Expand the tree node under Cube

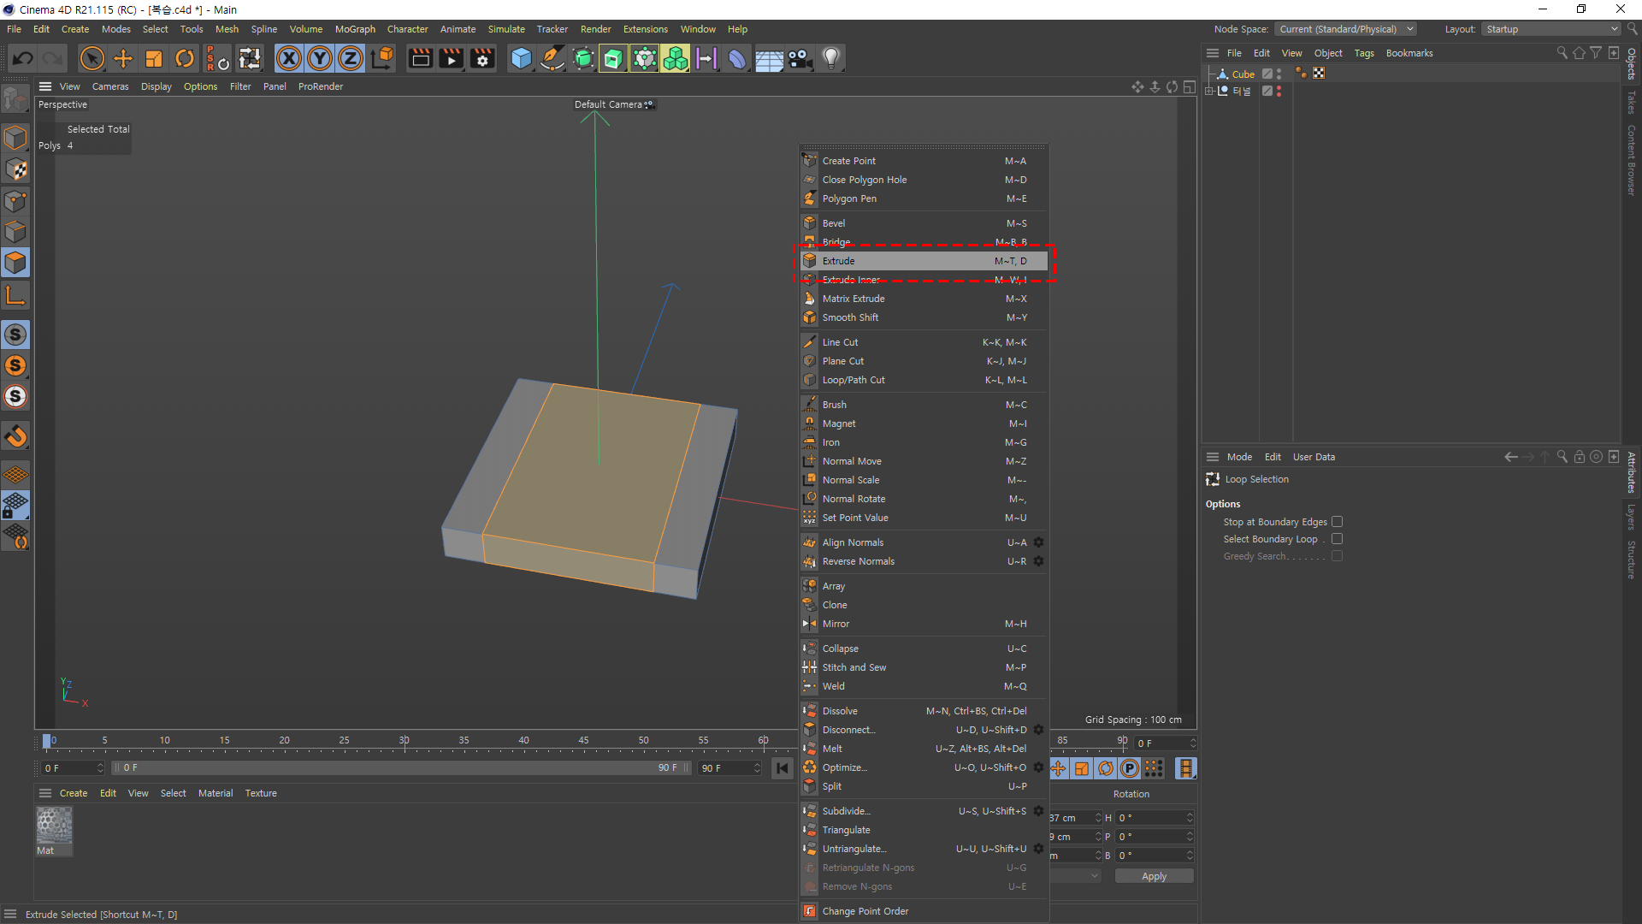[x=1209, y=91]
